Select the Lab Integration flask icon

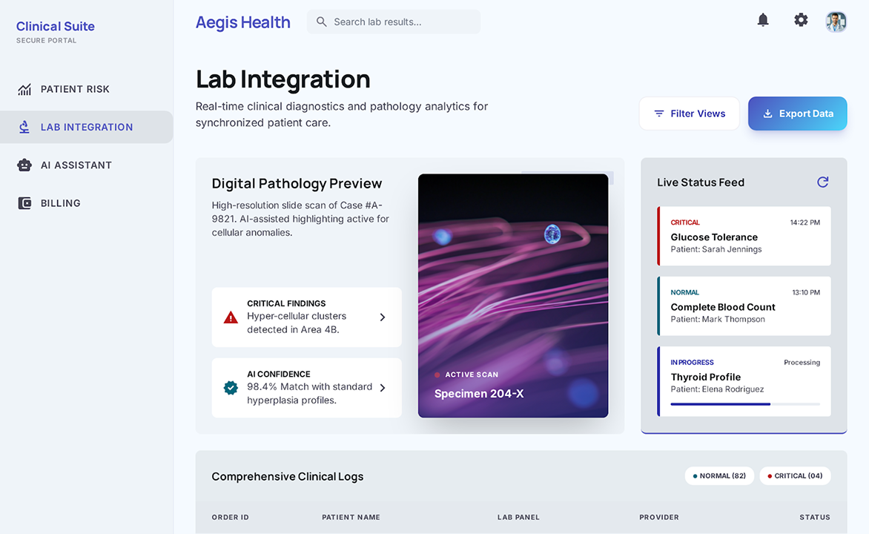(x=25, y=126)
